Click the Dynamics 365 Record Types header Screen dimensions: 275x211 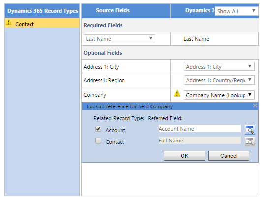click(x=43, y=11)
